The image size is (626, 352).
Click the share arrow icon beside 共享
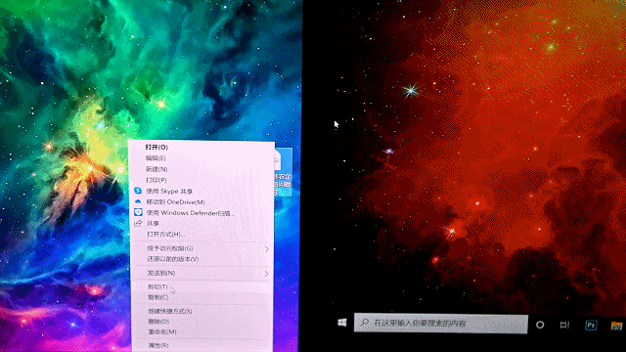pyautogui.click(x=138, y=223)
